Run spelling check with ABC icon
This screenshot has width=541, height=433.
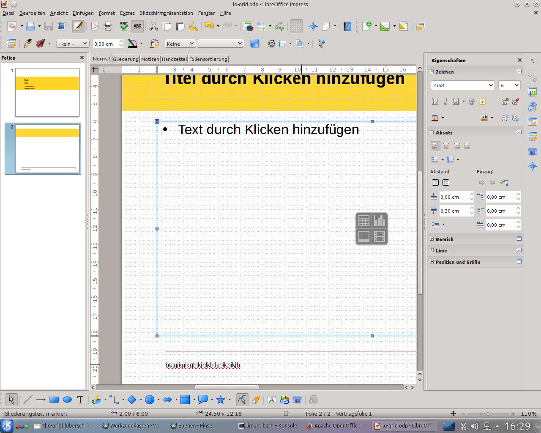point(124,27)
